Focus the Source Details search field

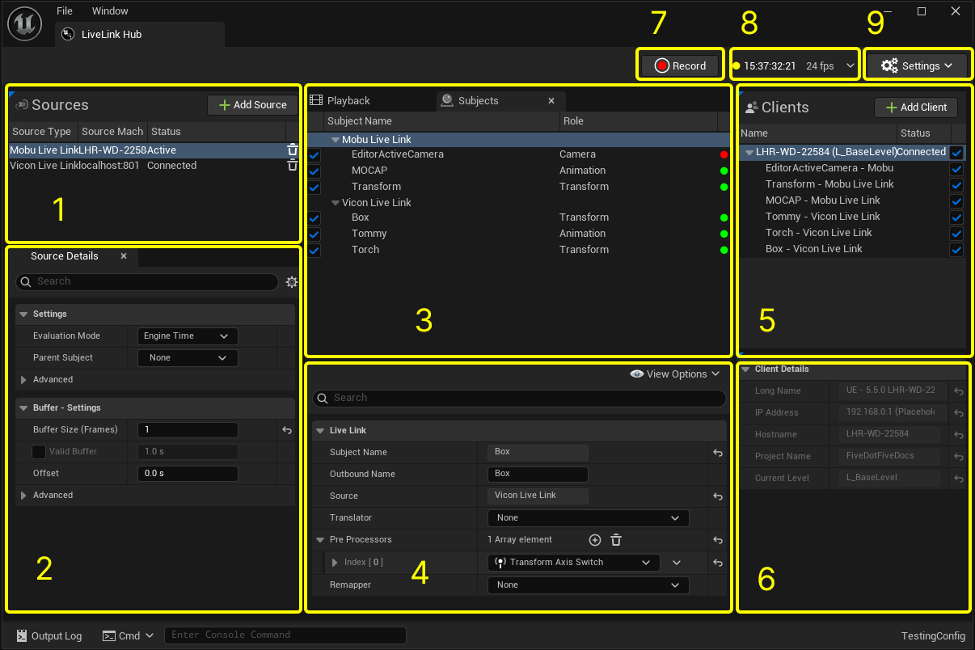click(147, 281)
